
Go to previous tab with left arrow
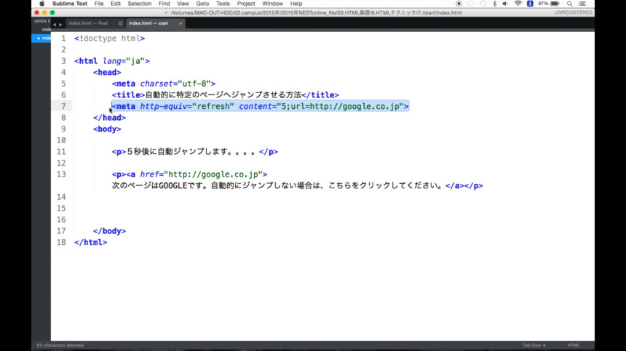(x=55, y=25)
